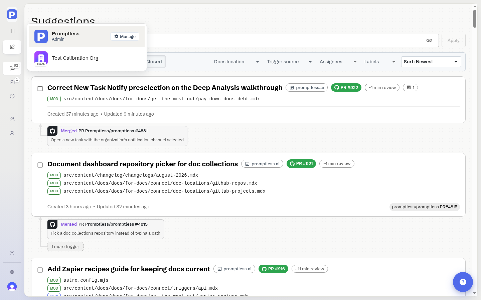Open the help circle icon in sidebar
Screen dimensions: 481x300
point(12,253)
